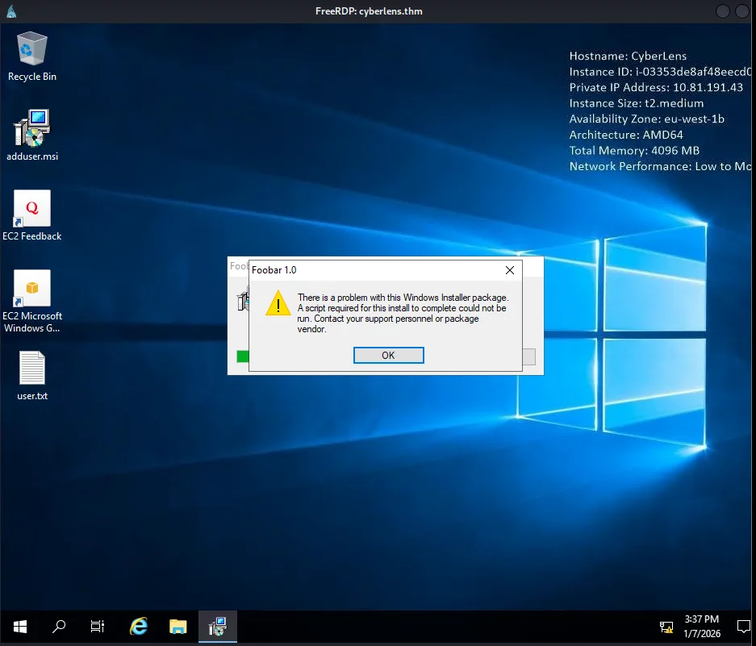Screen dimensions: 756x646
Task: Open File Explorer from the taskbar
Action: tap(178, 626)
